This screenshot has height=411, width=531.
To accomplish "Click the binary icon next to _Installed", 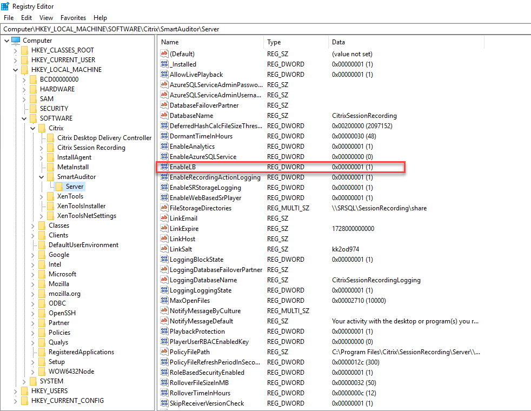I will click(163, 64).
